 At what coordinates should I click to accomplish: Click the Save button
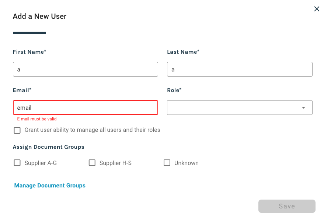[x=287, y=206]
